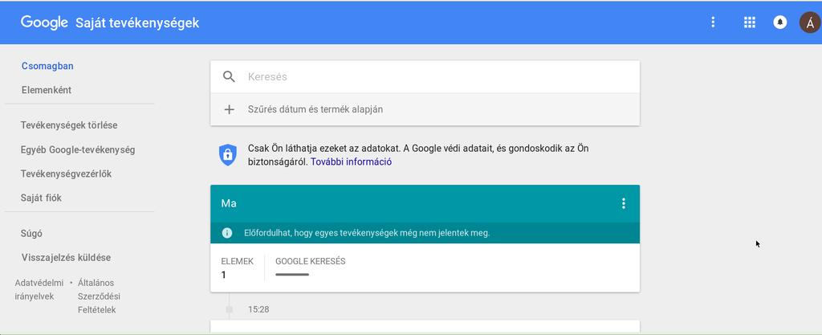Image resolution: width=822 pixels, height=335 pixels.
Task: Open the Google apps grid
Action: (750, 22)
